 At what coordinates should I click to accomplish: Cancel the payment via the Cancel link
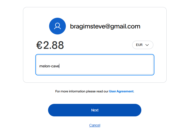pos(95,125)
